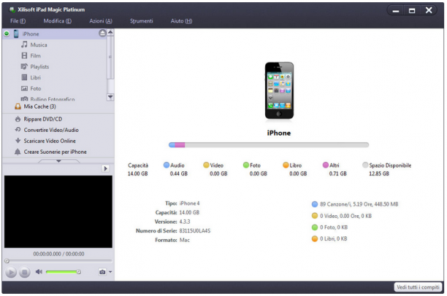This screenshot has height=296, width=447.
Task: Open the Modifica menu
Action: pyautogui.click(x=58, y=21)
